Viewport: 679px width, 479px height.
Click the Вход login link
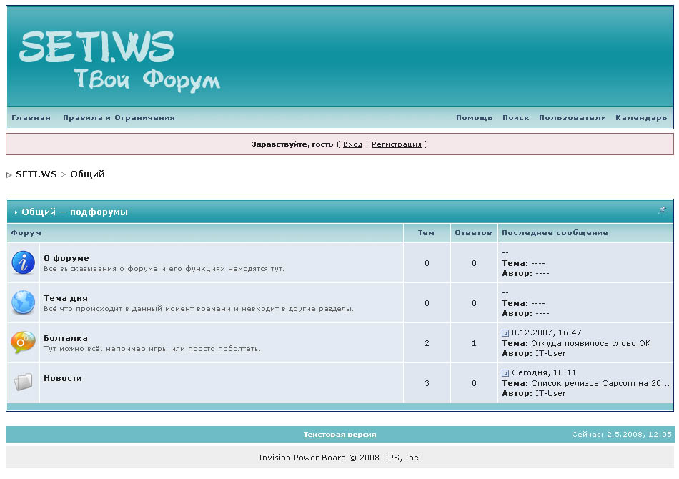pos(352,144)
